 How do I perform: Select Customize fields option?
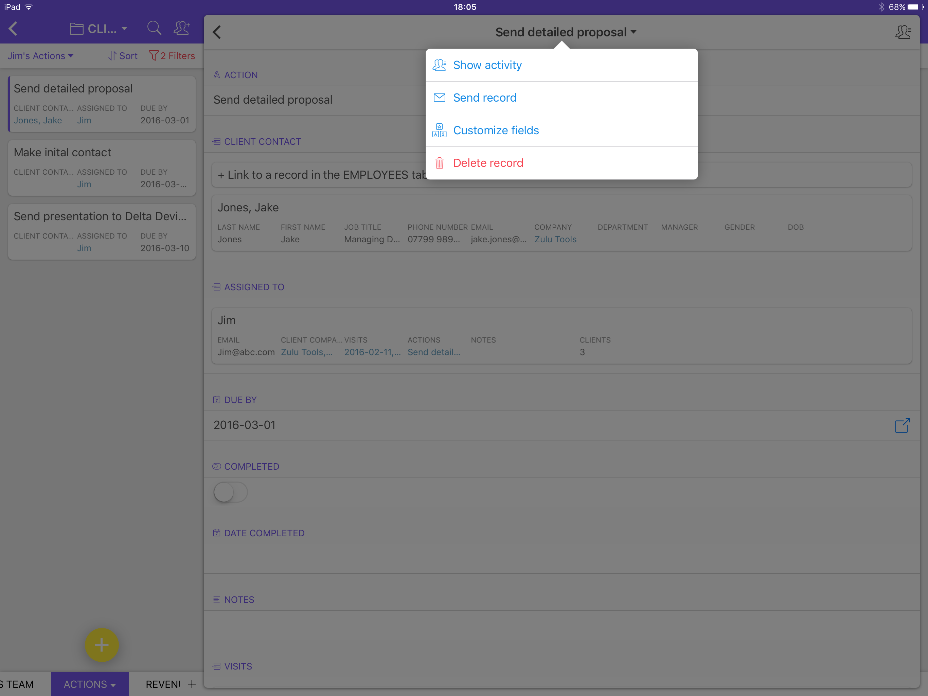coord(496,130)
